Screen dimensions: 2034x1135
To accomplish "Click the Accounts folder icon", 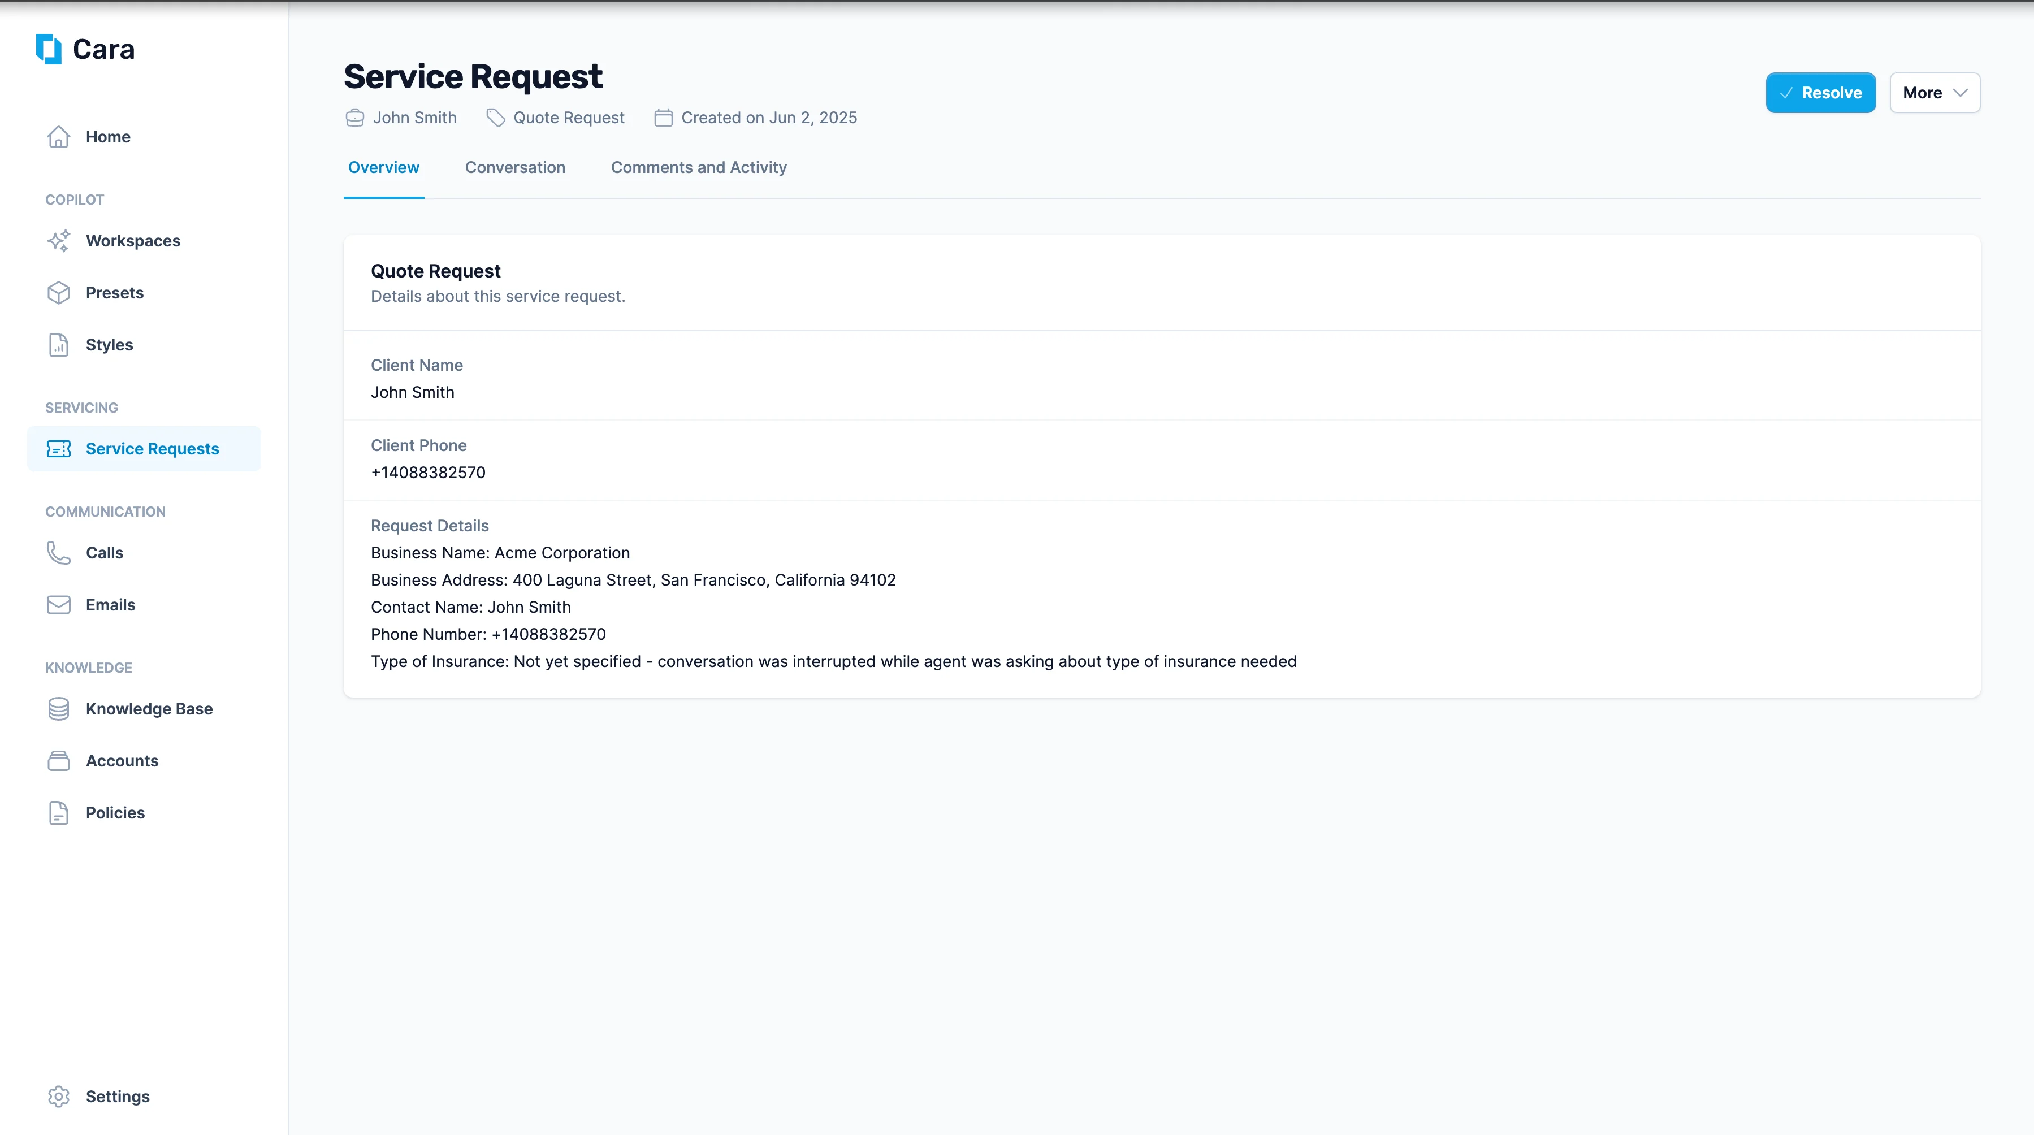I will click(58, 761).
